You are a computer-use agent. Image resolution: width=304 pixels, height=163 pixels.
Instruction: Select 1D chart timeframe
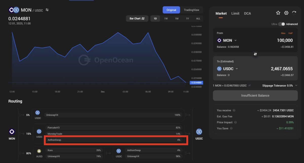click(155, 18)
